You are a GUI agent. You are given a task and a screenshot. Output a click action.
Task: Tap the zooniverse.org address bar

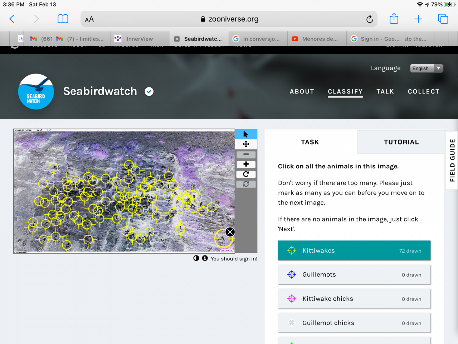[x=229, y=19]
